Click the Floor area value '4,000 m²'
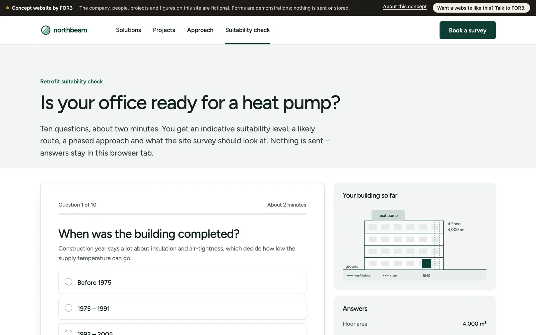The width and height of the screenshot is (536, 335). coord(474,324)
